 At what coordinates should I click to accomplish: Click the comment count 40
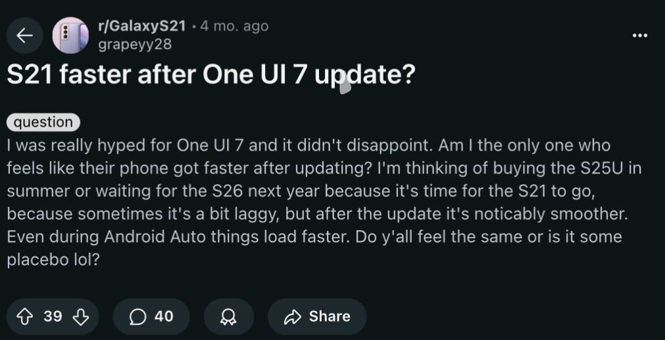pos(164,317)
